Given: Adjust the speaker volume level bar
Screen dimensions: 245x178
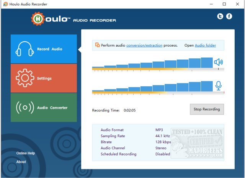Looking at the screenshot, I should [x=152, y=63].
